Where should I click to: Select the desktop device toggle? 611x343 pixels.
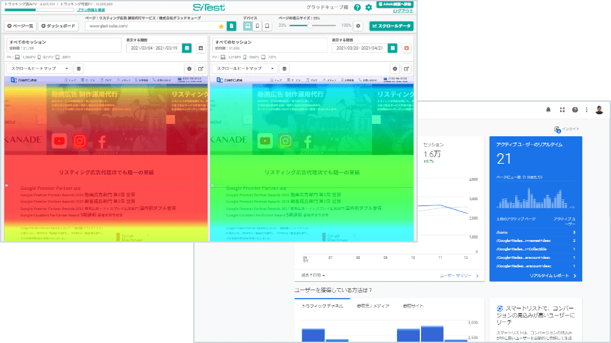(248, 26)
